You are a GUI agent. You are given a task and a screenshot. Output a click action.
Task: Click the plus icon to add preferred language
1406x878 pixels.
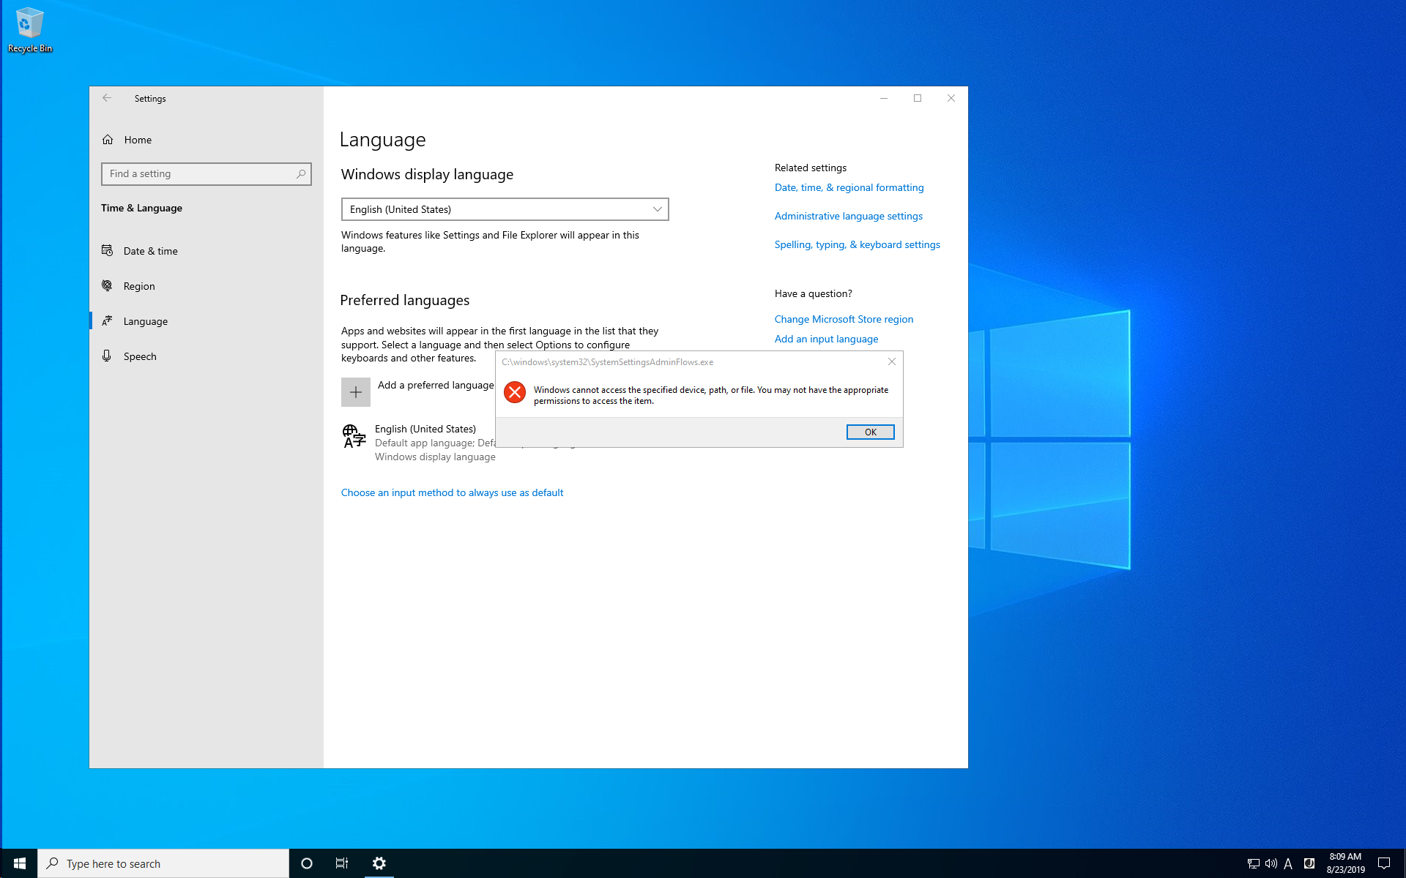tap(355, 391)
